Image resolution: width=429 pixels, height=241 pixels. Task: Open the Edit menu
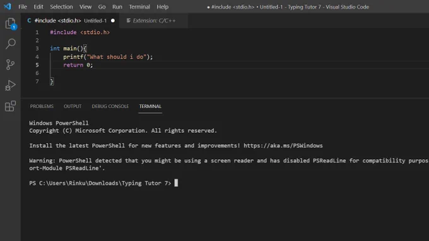[x=38, y=7]
